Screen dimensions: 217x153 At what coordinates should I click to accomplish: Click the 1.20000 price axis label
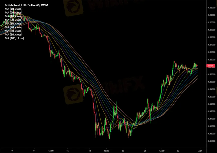(211, 97)
